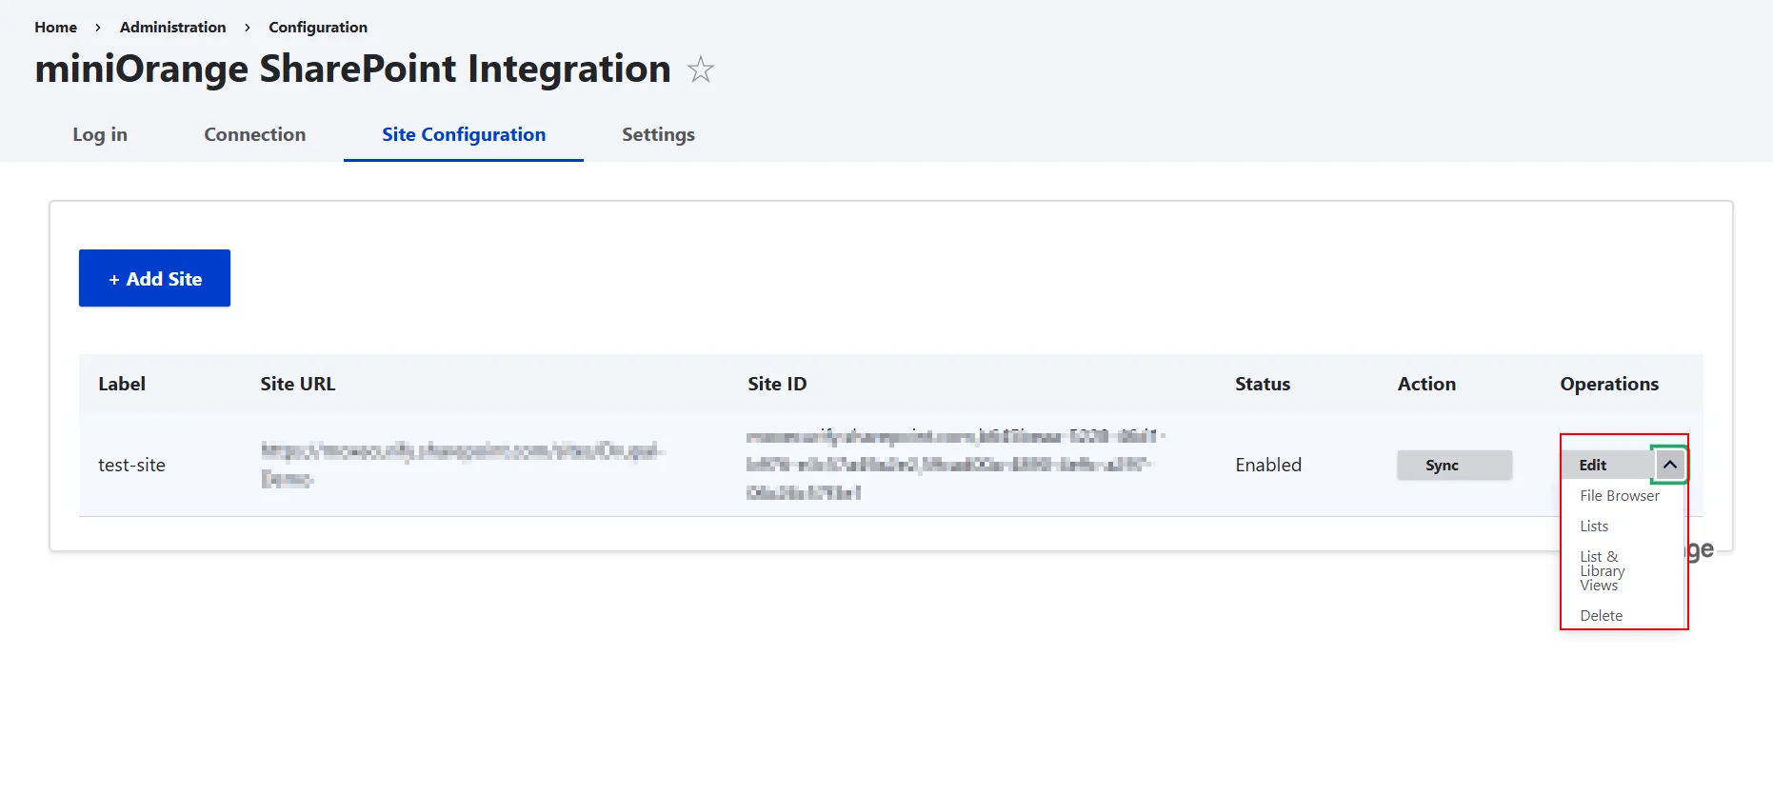Click the Label column header

pos(122,384)
